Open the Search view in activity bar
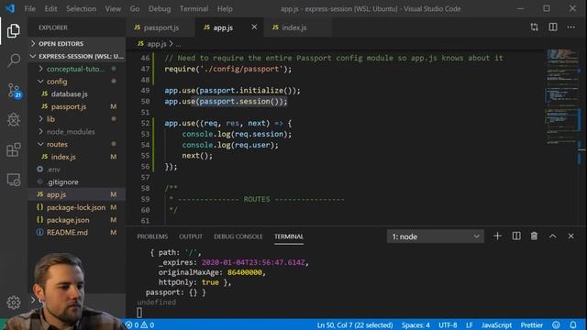 coord(14,60)
